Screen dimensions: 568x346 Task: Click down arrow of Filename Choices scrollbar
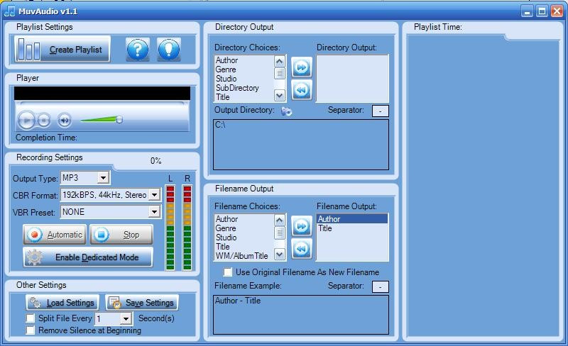point(279,255)
